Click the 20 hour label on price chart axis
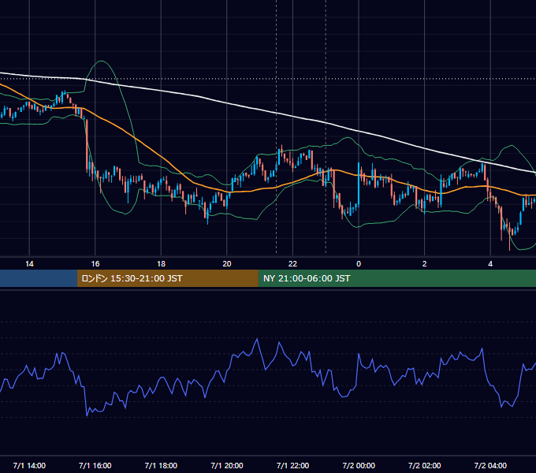 pyautogui.click(x=227, y=264)
